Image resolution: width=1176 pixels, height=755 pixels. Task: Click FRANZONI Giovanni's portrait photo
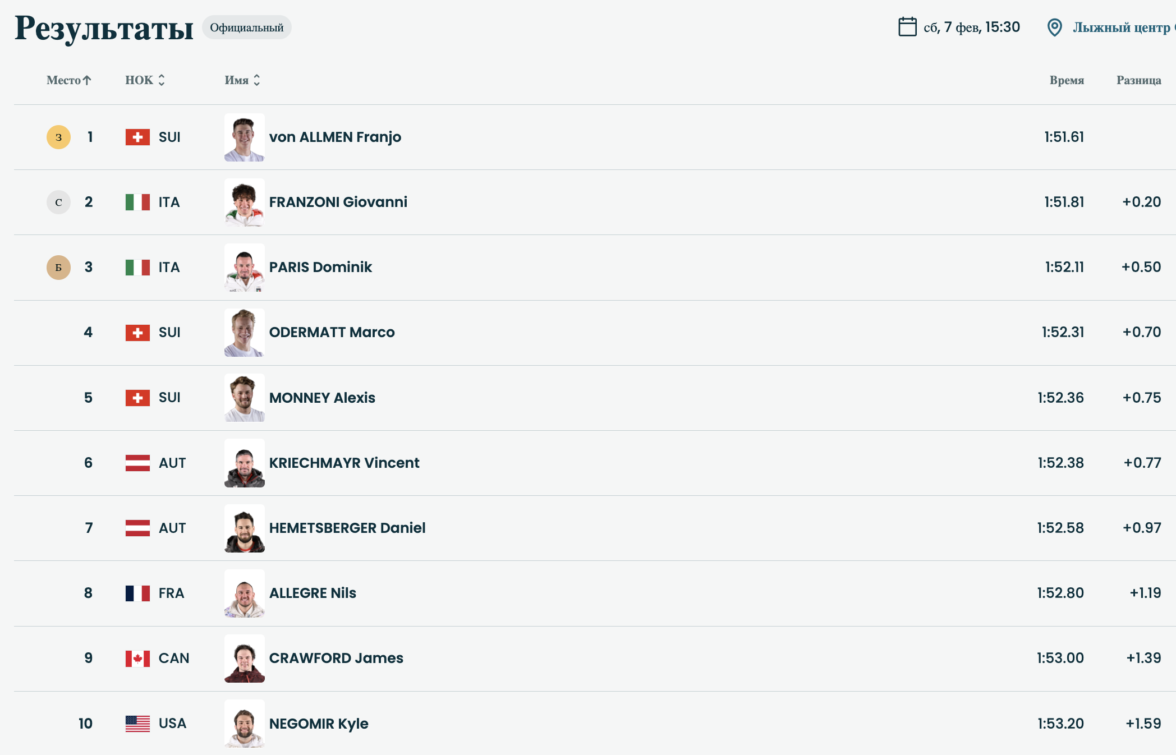coord(245,202)
